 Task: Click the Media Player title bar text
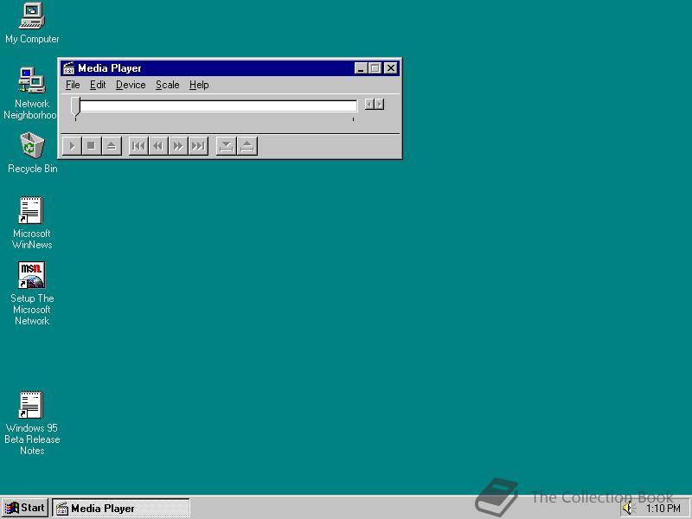click(110, 68)
